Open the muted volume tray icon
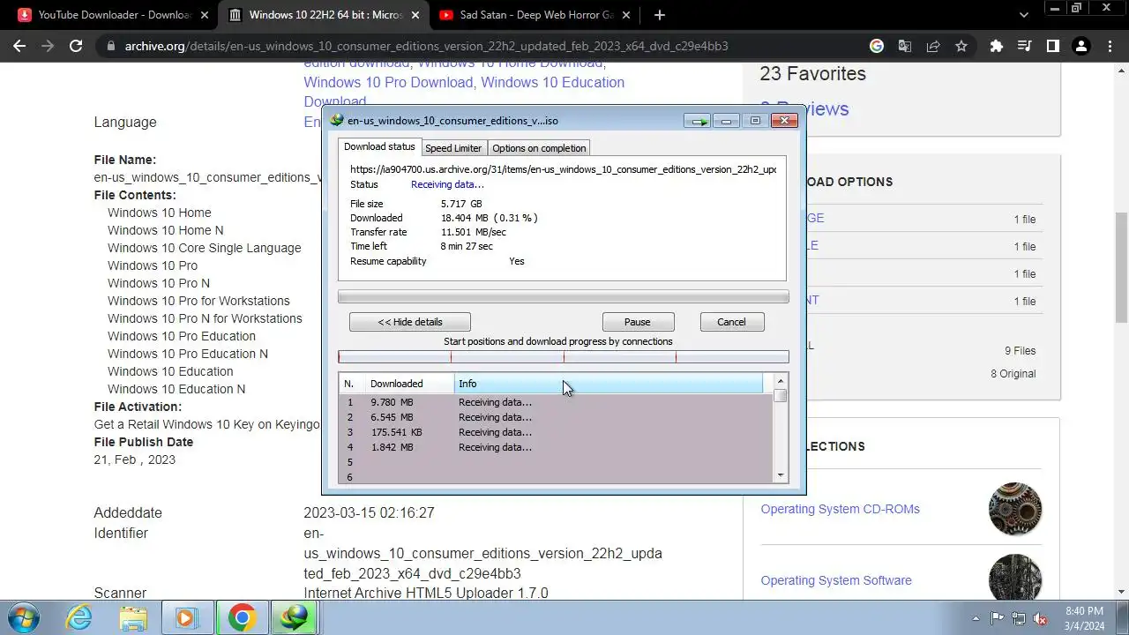 click(1040, 618)
